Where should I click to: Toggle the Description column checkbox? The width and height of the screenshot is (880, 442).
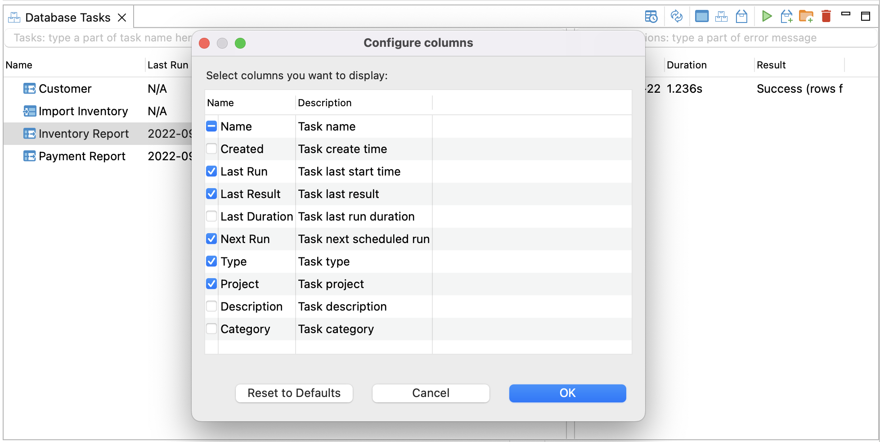click(x=211, y=307)
